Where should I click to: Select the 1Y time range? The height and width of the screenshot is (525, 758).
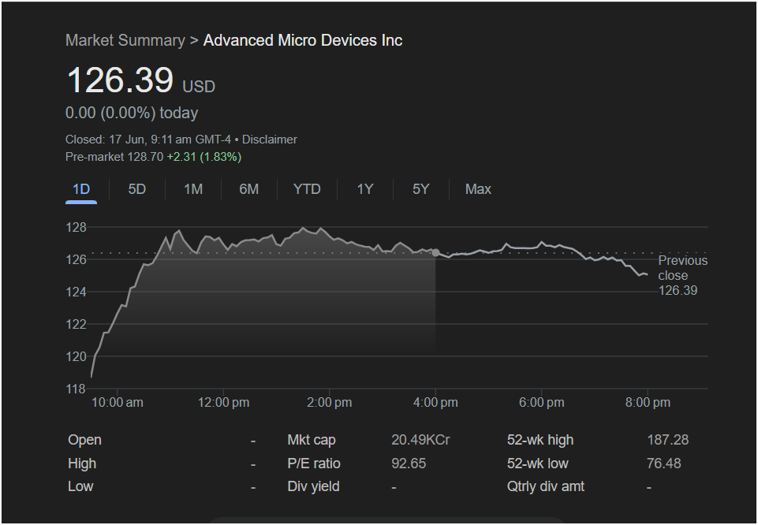[365, 189]
